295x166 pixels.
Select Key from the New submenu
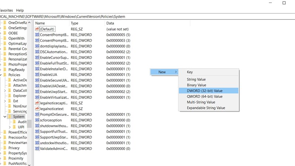pyautogui.click(x=190, y=72)
